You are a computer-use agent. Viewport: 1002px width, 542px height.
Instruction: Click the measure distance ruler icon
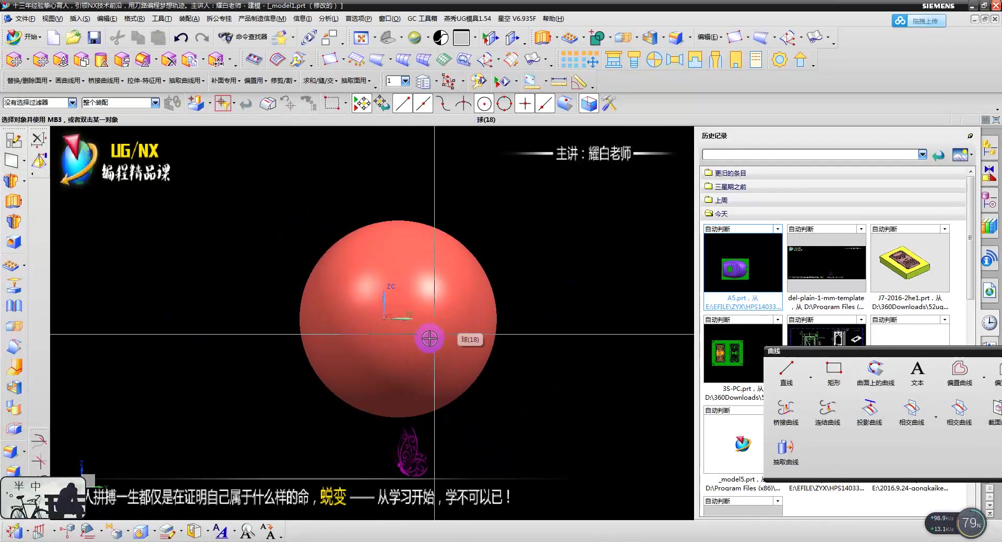pyautogui.click(x=558, y=82)
